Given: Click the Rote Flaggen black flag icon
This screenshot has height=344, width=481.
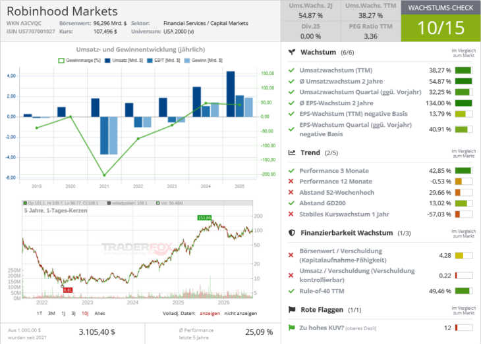Looking at the screenshot, I should tap(292, 310).
